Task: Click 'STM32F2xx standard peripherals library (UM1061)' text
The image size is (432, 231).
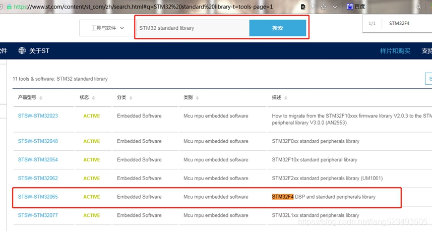Action: click(x=327, y=178)
